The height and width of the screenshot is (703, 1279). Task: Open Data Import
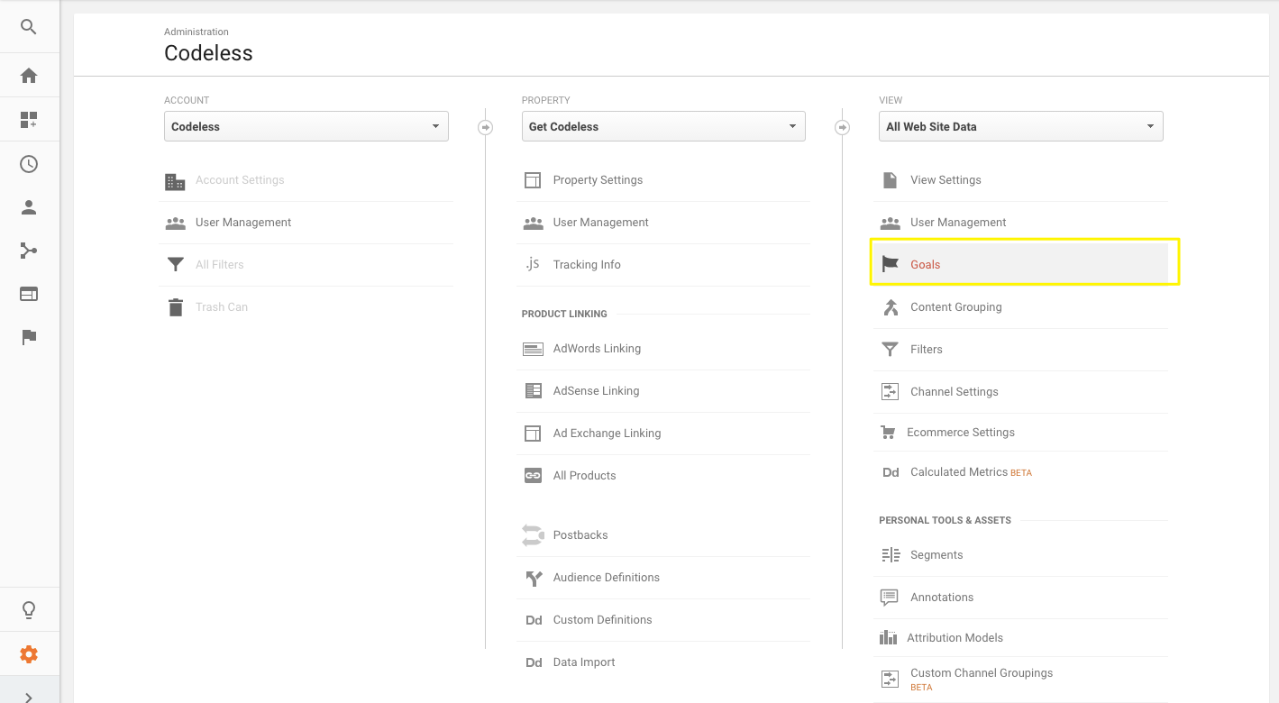point(584,662)
